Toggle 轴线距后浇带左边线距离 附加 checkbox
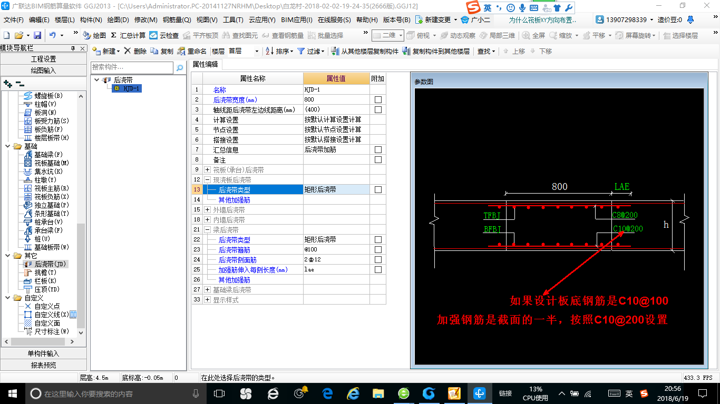Viewport: 720px width, 404px height. point(378,109)
